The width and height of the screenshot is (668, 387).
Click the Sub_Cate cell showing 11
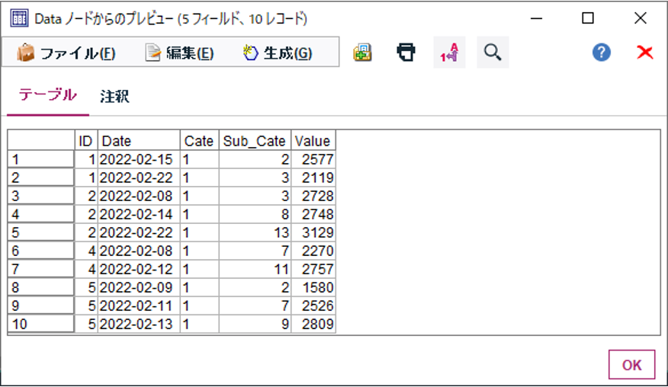tap(255, 269)
